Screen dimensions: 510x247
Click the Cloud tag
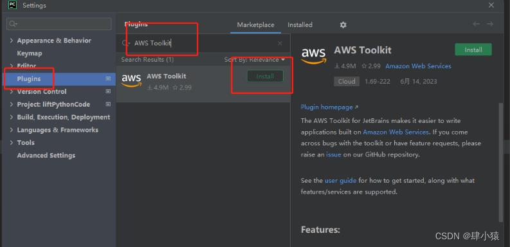[347, 81]
